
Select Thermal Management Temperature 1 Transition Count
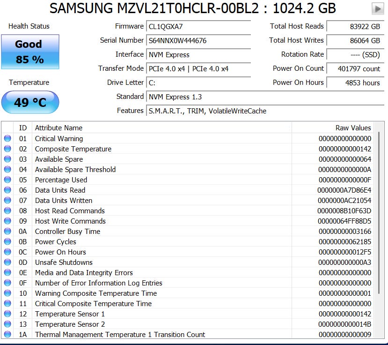pos(120,334)
